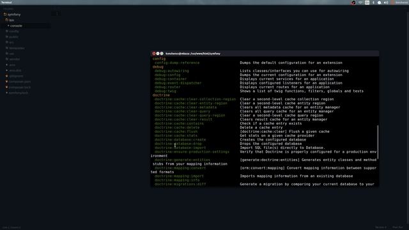Click 'doctrine:mapping:import' in terminal

[179, 176]
